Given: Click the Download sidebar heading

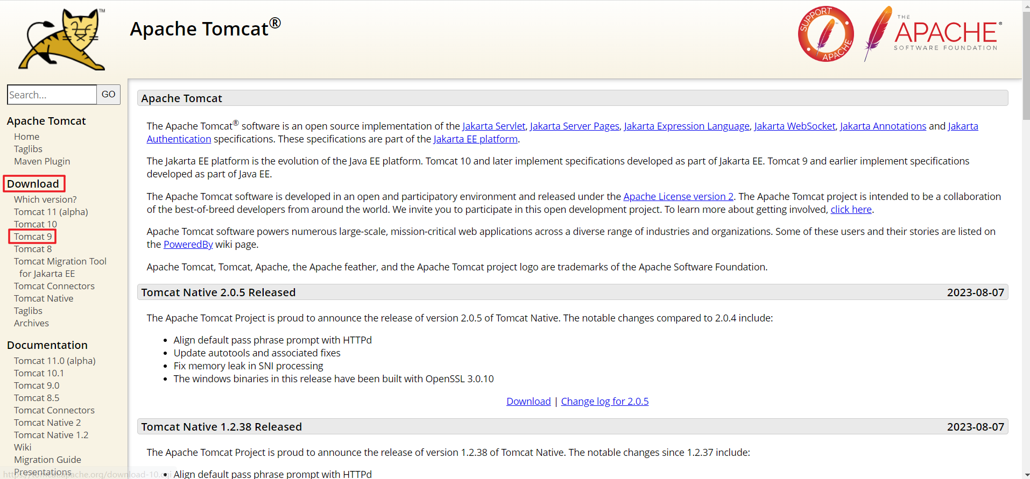Looking at the screenshot, I should (33, 184).
